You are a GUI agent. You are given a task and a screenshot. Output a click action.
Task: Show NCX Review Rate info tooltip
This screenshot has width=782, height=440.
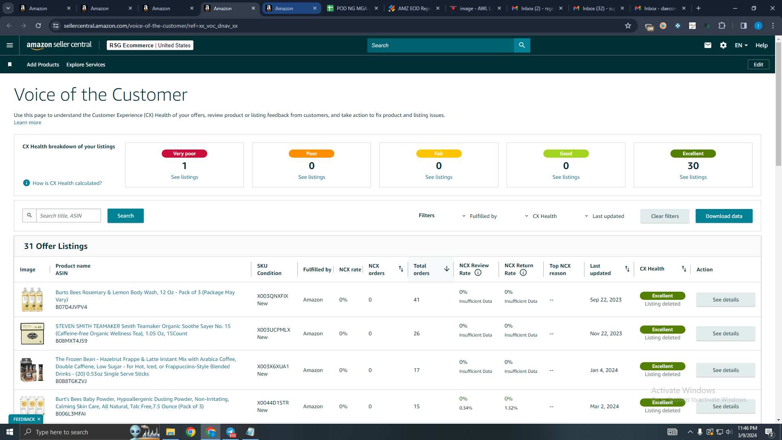[x=478, y=273]
